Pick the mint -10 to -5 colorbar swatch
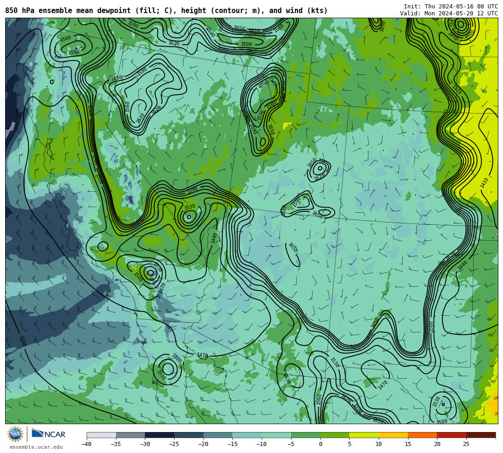The height and width of the screenshot is (453, 503). pos(277,435)
